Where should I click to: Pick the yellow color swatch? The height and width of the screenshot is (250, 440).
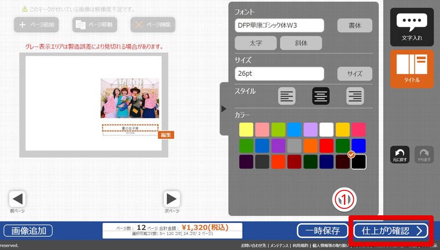(246, 130)
